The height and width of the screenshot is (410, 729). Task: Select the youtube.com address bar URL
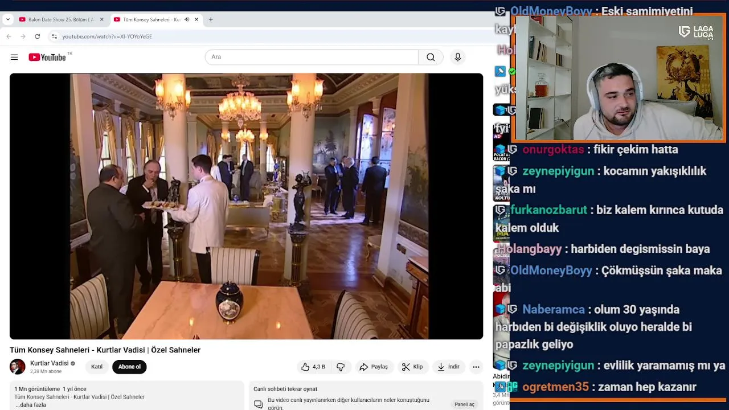(107, 36)
